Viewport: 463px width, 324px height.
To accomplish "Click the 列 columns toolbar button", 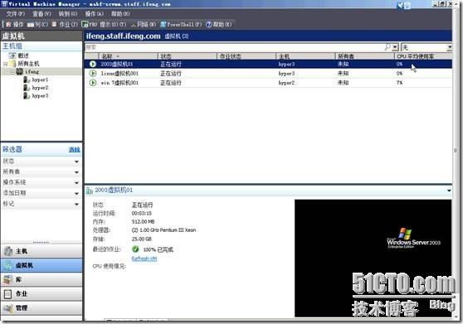I will click(37, 25).
